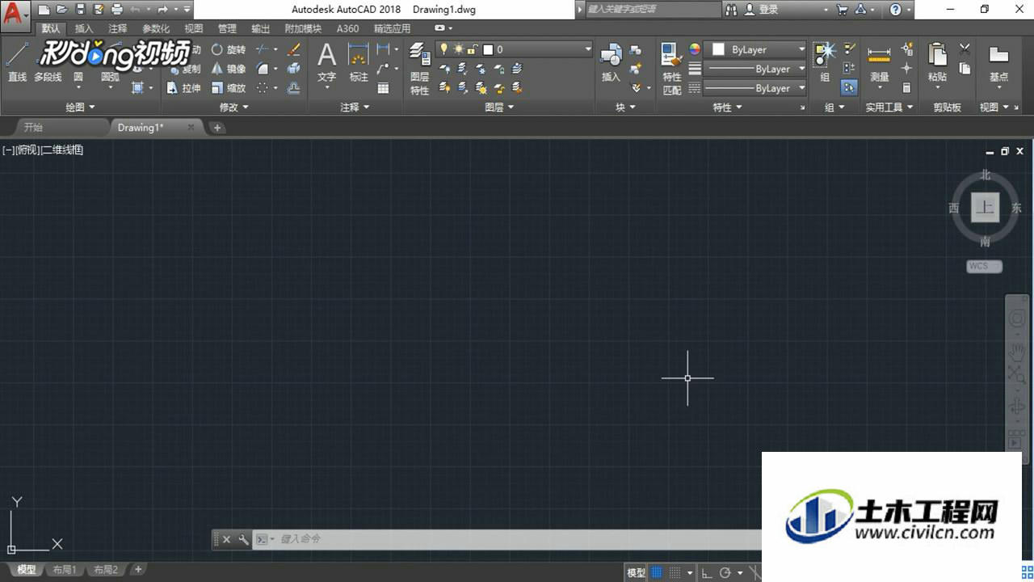Expand the Annotation (注释) panel
This screenshot has width=1034, height=582.
[x=355, y=107]
